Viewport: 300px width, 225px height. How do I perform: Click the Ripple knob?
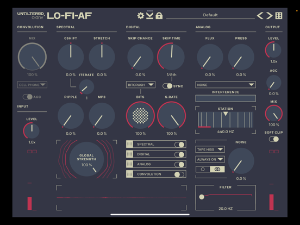pyautogui.click(x=71, y=116)
